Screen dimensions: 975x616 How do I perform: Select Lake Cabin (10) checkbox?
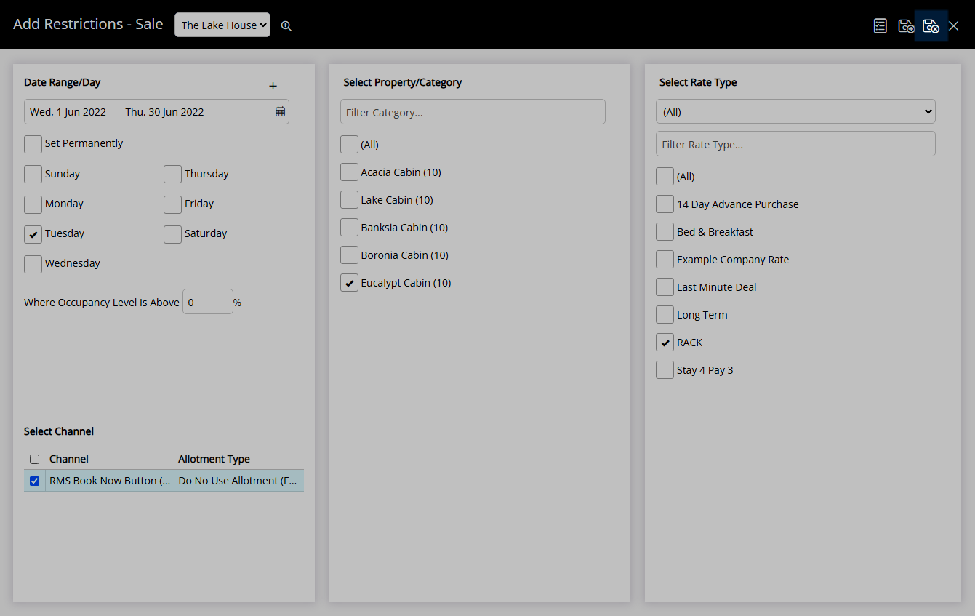pos(350,200)
